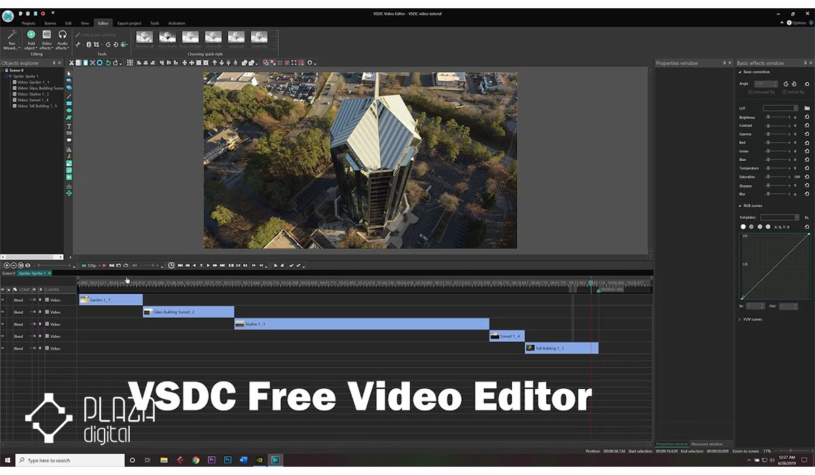Viewport: 815px width, 475px height.
Task: Toggle visibility eye of Glass Building Sunset layer
Action: click(3, 312)
